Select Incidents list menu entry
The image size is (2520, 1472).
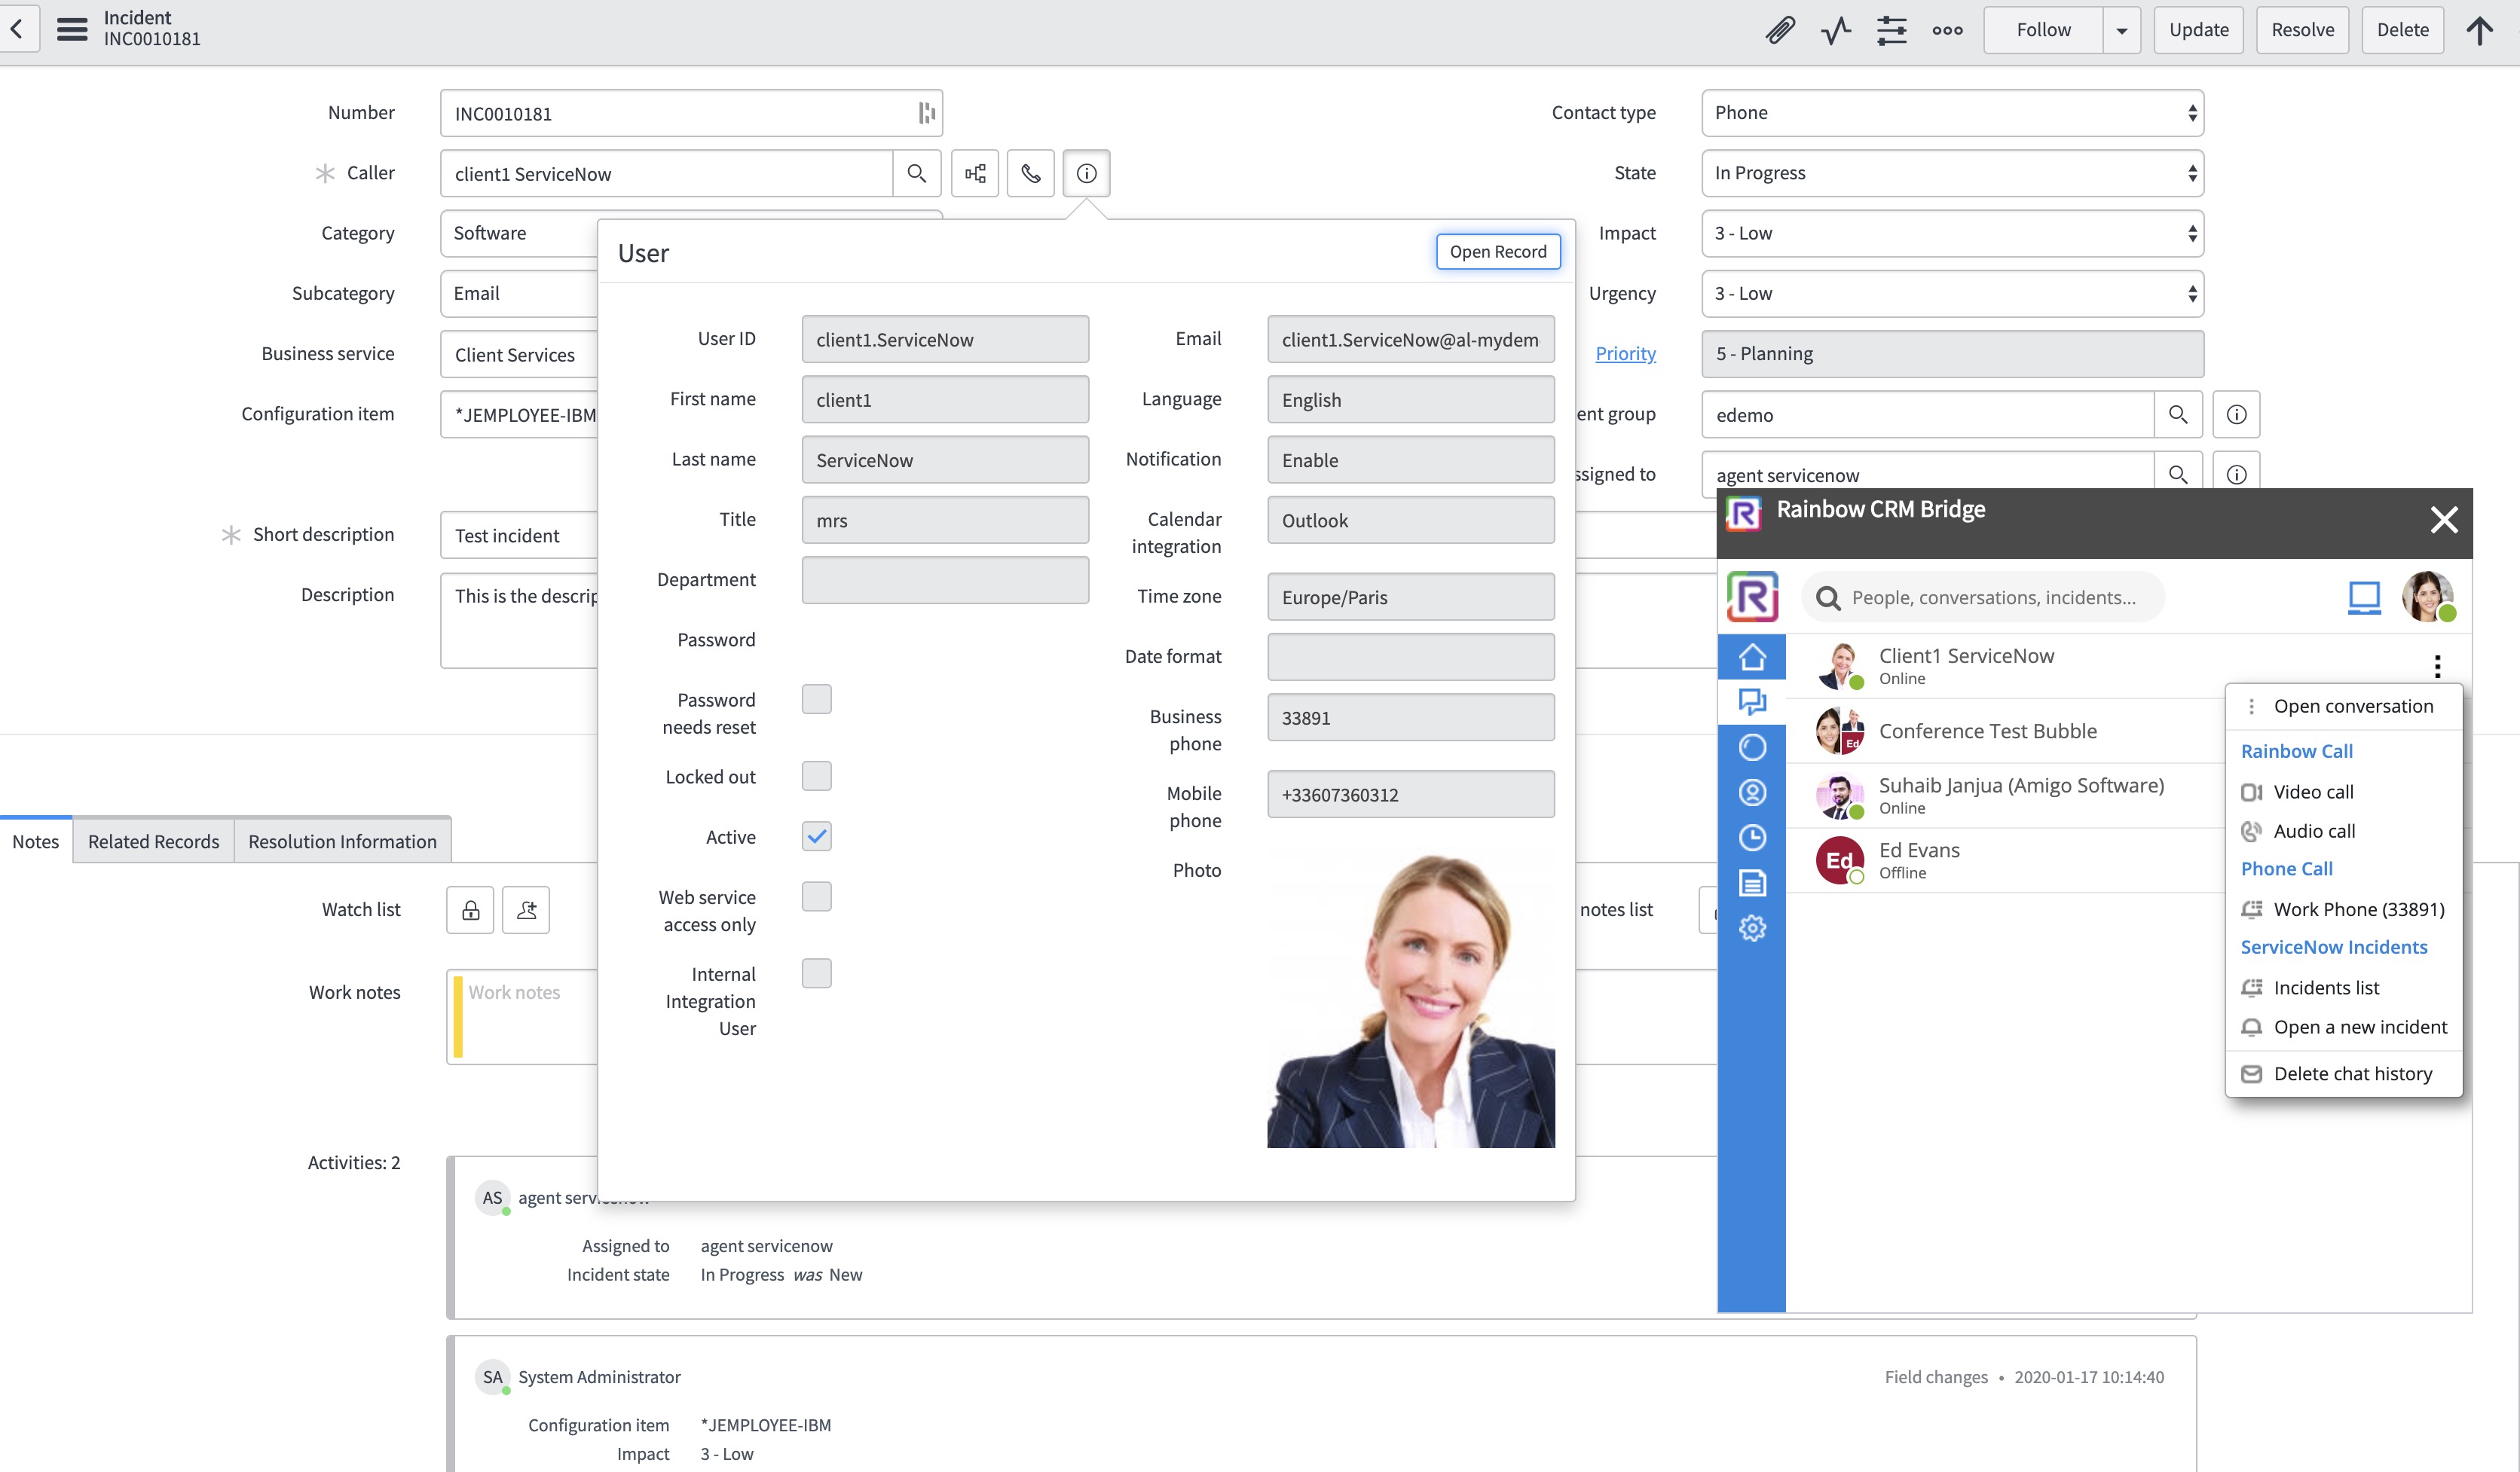click(2342, 988)
